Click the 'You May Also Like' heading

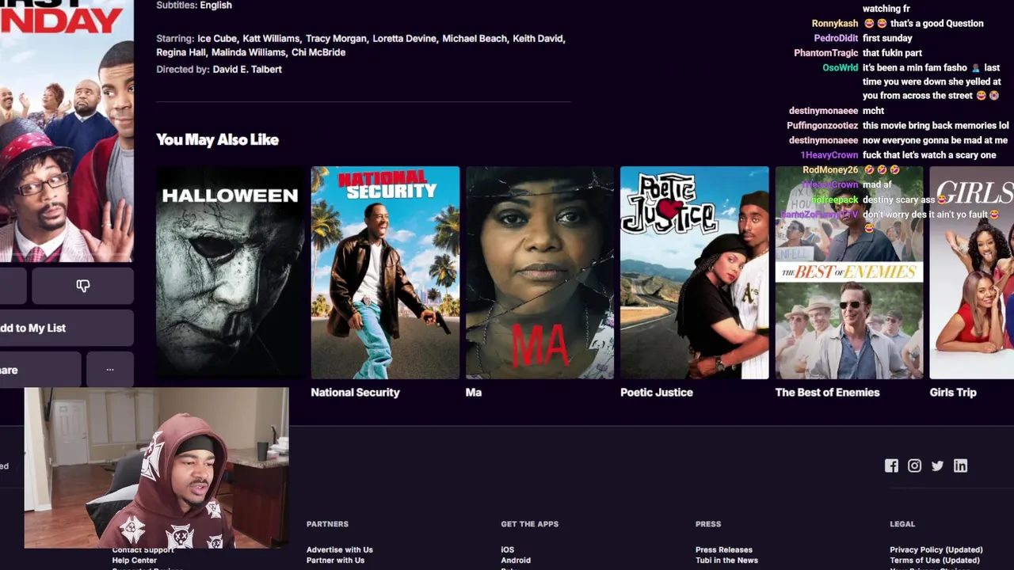point(217,139)
